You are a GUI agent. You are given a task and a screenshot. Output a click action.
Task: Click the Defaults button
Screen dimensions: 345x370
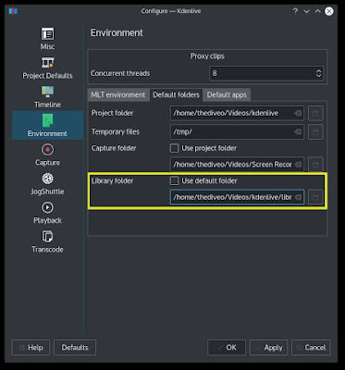[75, 348]
